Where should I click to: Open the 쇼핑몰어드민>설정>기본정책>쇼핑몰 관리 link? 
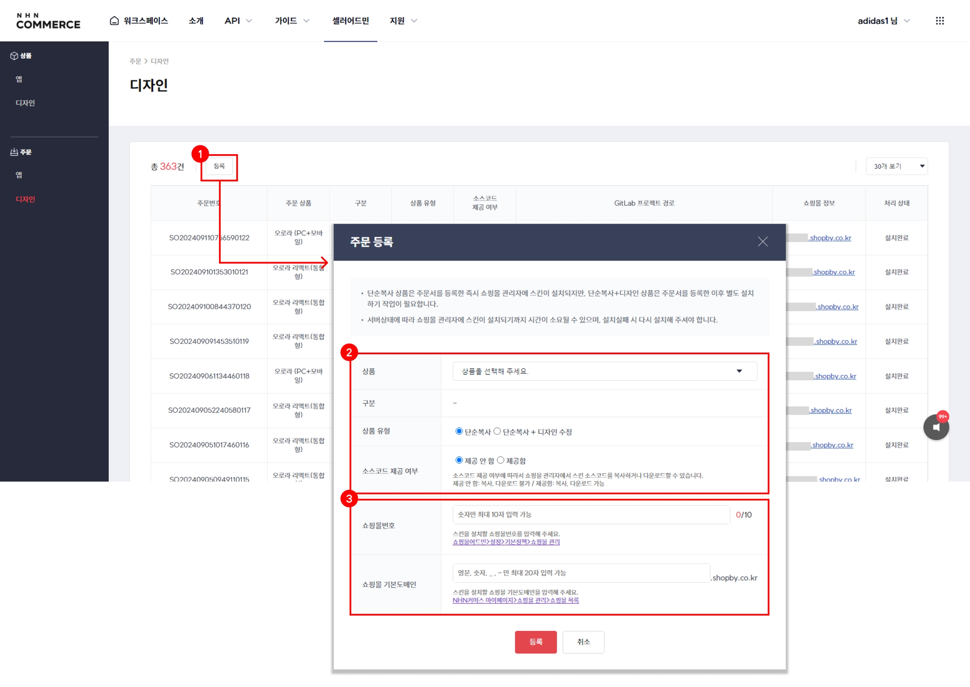tap(506, 542)
